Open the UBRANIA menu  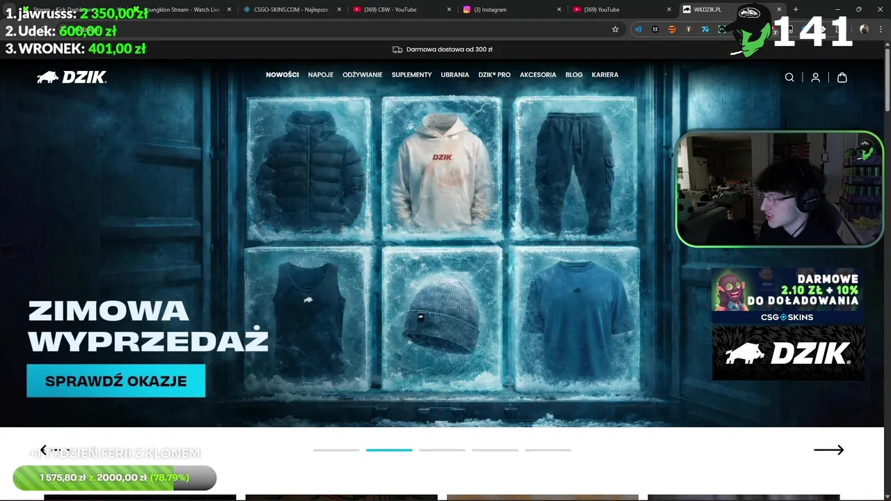point(455,74)
